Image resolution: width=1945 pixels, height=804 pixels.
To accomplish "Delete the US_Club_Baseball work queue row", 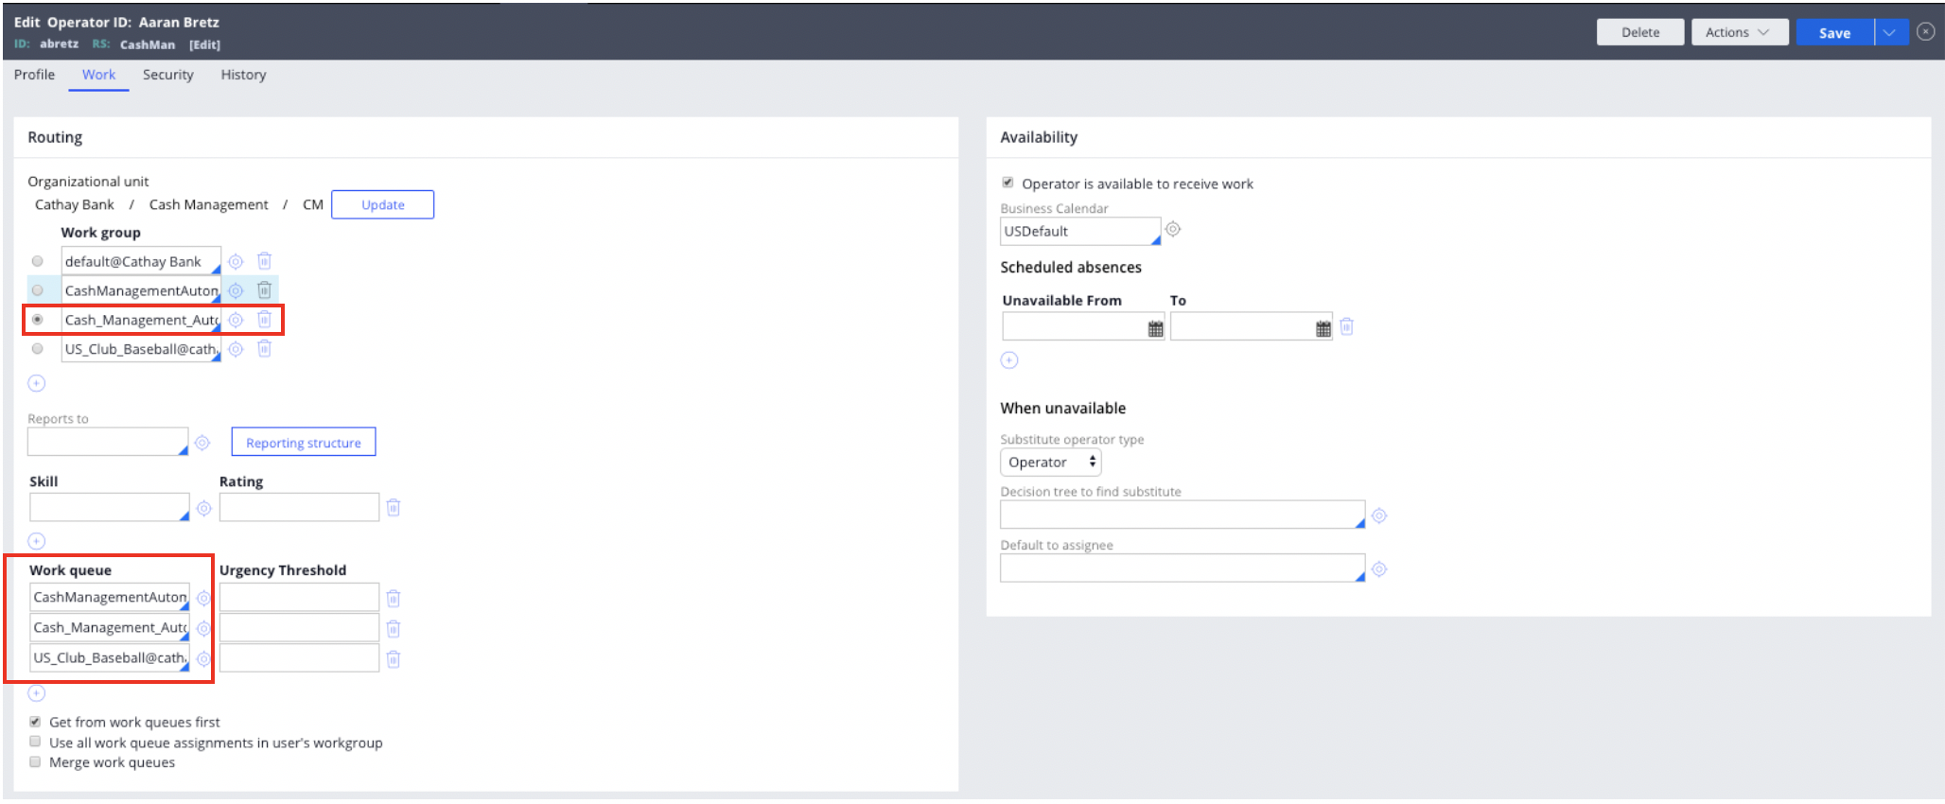I will [394, 659].
